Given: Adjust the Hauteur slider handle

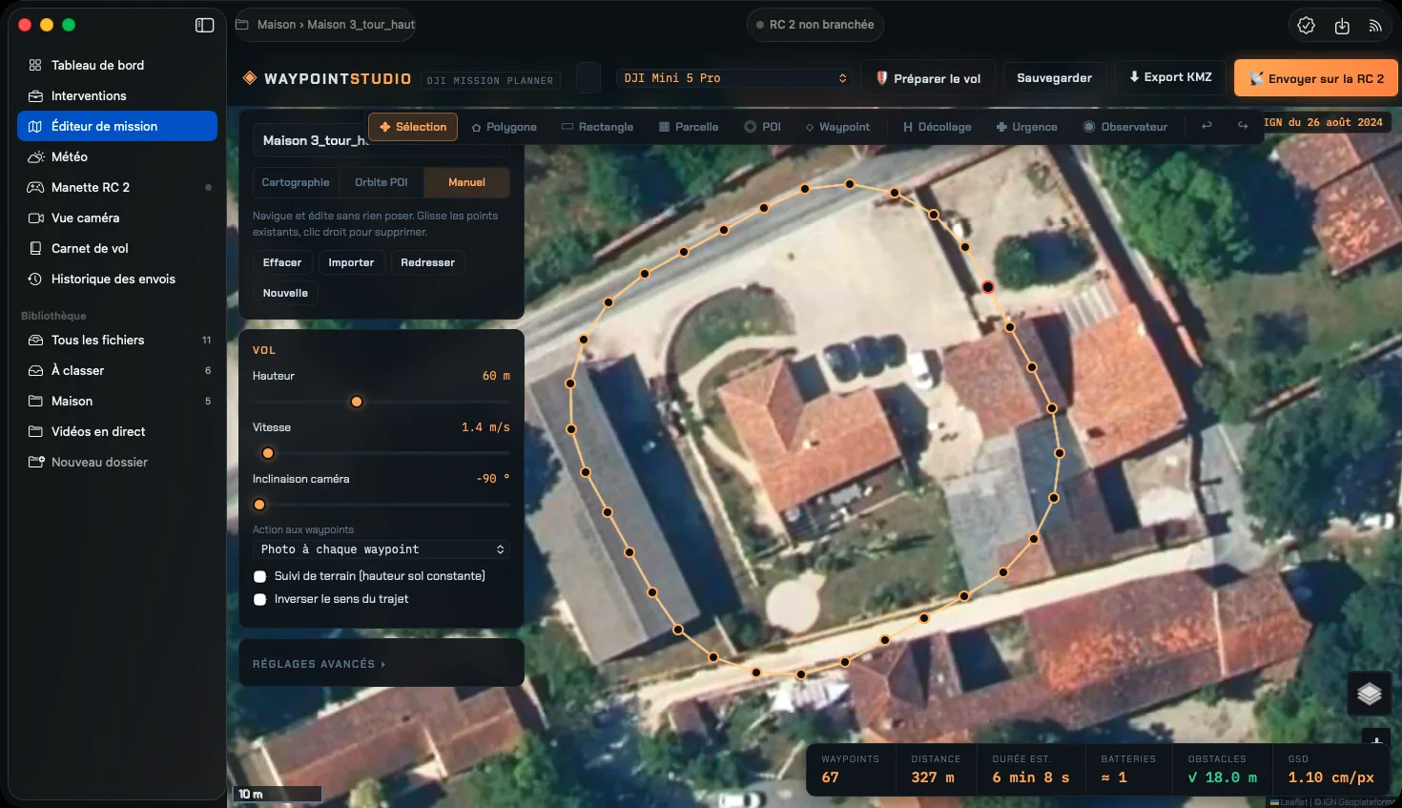Looking at the screenshot, I should click(357, 402).
